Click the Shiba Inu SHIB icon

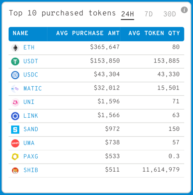point(15,170)
